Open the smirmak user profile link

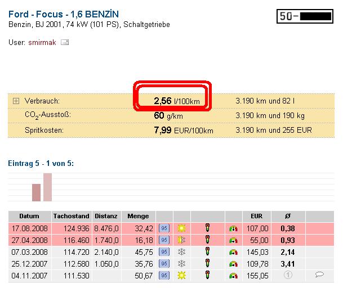point(42,42)
